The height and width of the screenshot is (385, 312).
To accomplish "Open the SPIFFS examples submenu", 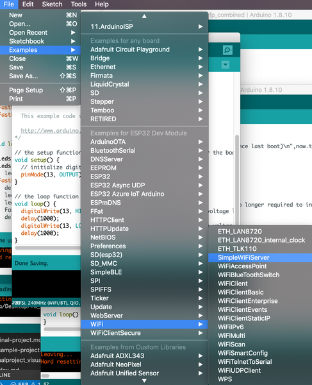I will [x=144, y=289].
